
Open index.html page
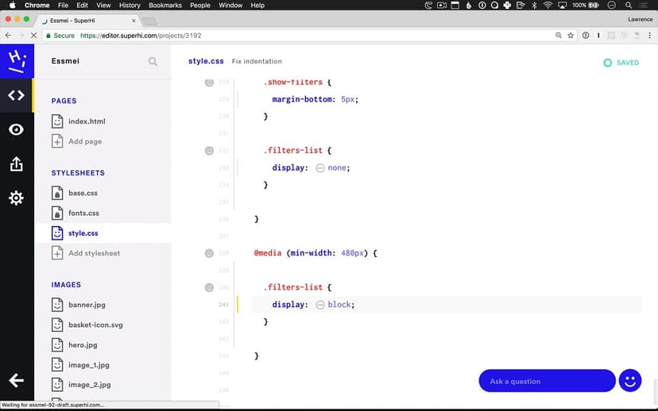click(x=86, y=121)
